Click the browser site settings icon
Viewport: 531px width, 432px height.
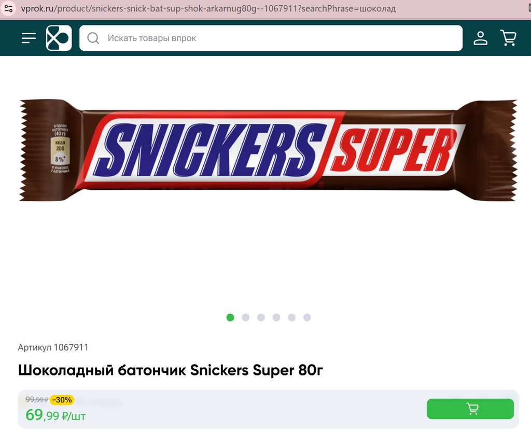click(x=8, y=8)
